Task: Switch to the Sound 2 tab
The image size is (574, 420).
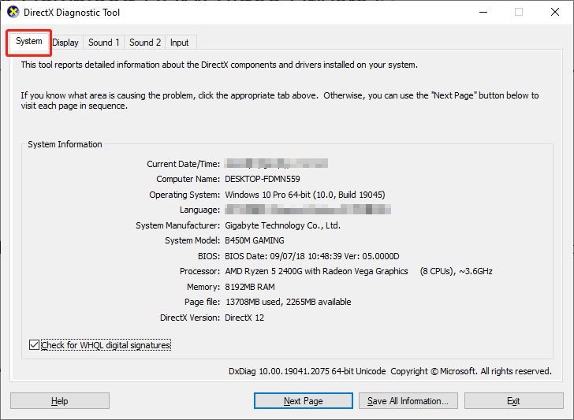Action: [145, 43]
